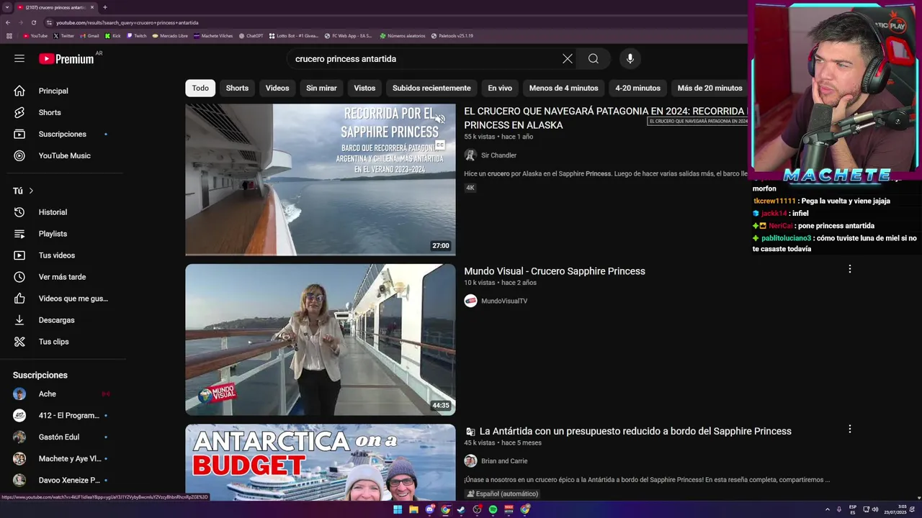Reload the page with the browser refresh button
Viewport: 922px width, 518px height.
(33, 22)
